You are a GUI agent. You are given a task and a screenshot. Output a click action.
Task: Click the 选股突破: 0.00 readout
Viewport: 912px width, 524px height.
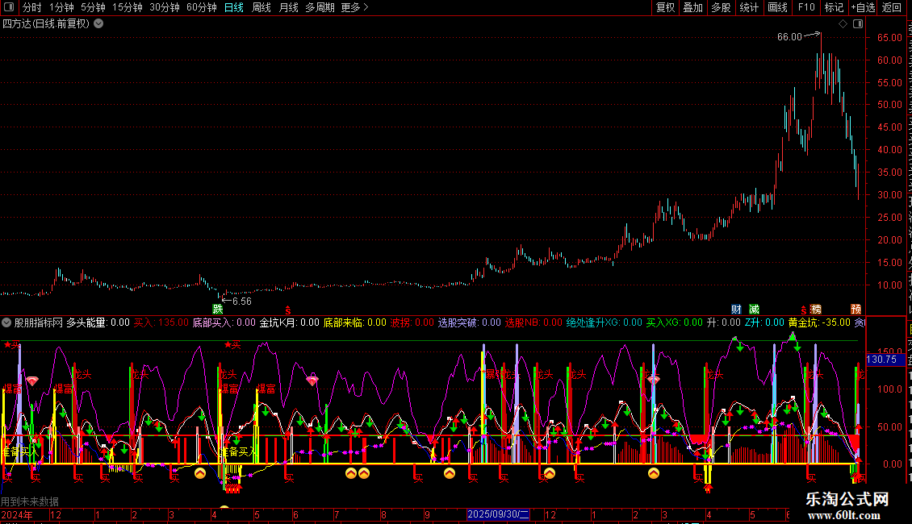coord(470,322)
